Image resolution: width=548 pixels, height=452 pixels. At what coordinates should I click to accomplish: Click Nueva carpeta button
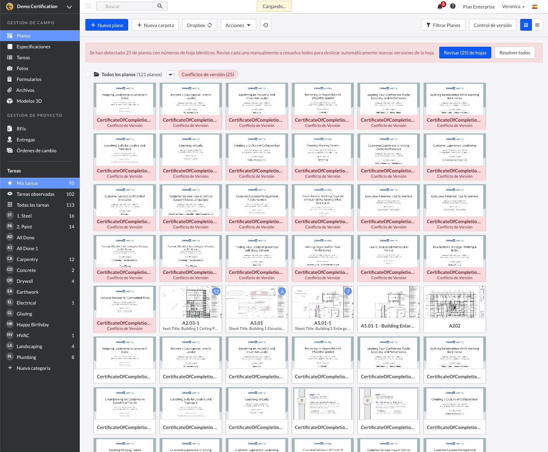155,25
